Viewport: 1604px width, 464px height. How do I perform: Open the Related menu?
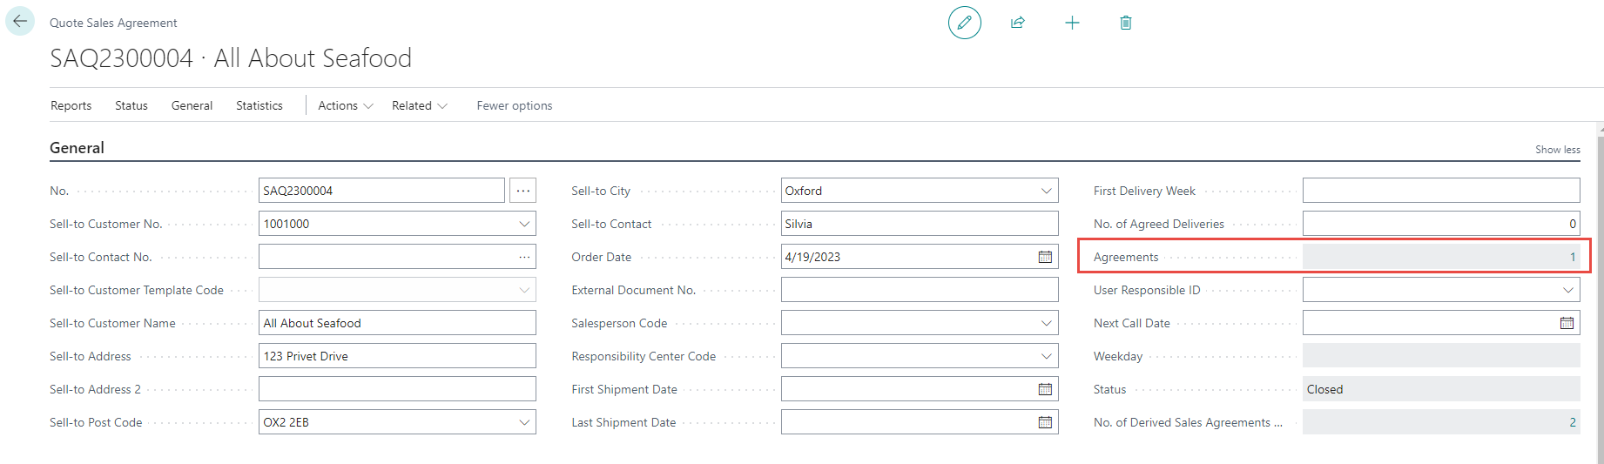pos(419,105)
